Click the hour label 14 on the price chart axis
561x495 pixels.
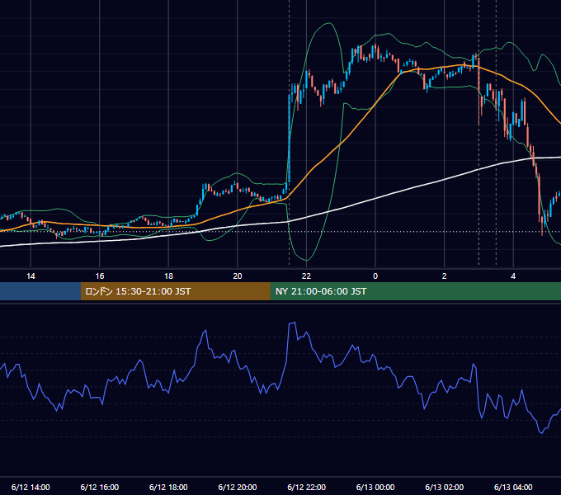point(31,276)
